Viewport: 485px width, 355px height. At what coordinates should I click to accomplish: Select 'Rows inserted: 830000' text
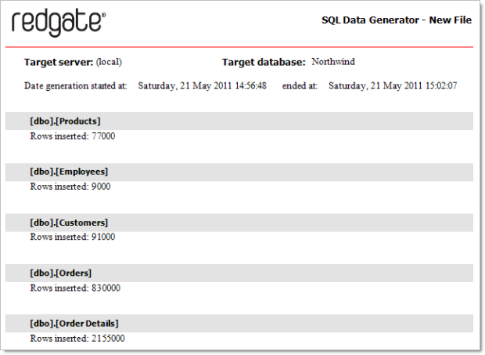coord(75,288)
